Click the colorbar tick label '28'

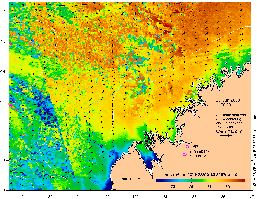[x=228, y=187]
